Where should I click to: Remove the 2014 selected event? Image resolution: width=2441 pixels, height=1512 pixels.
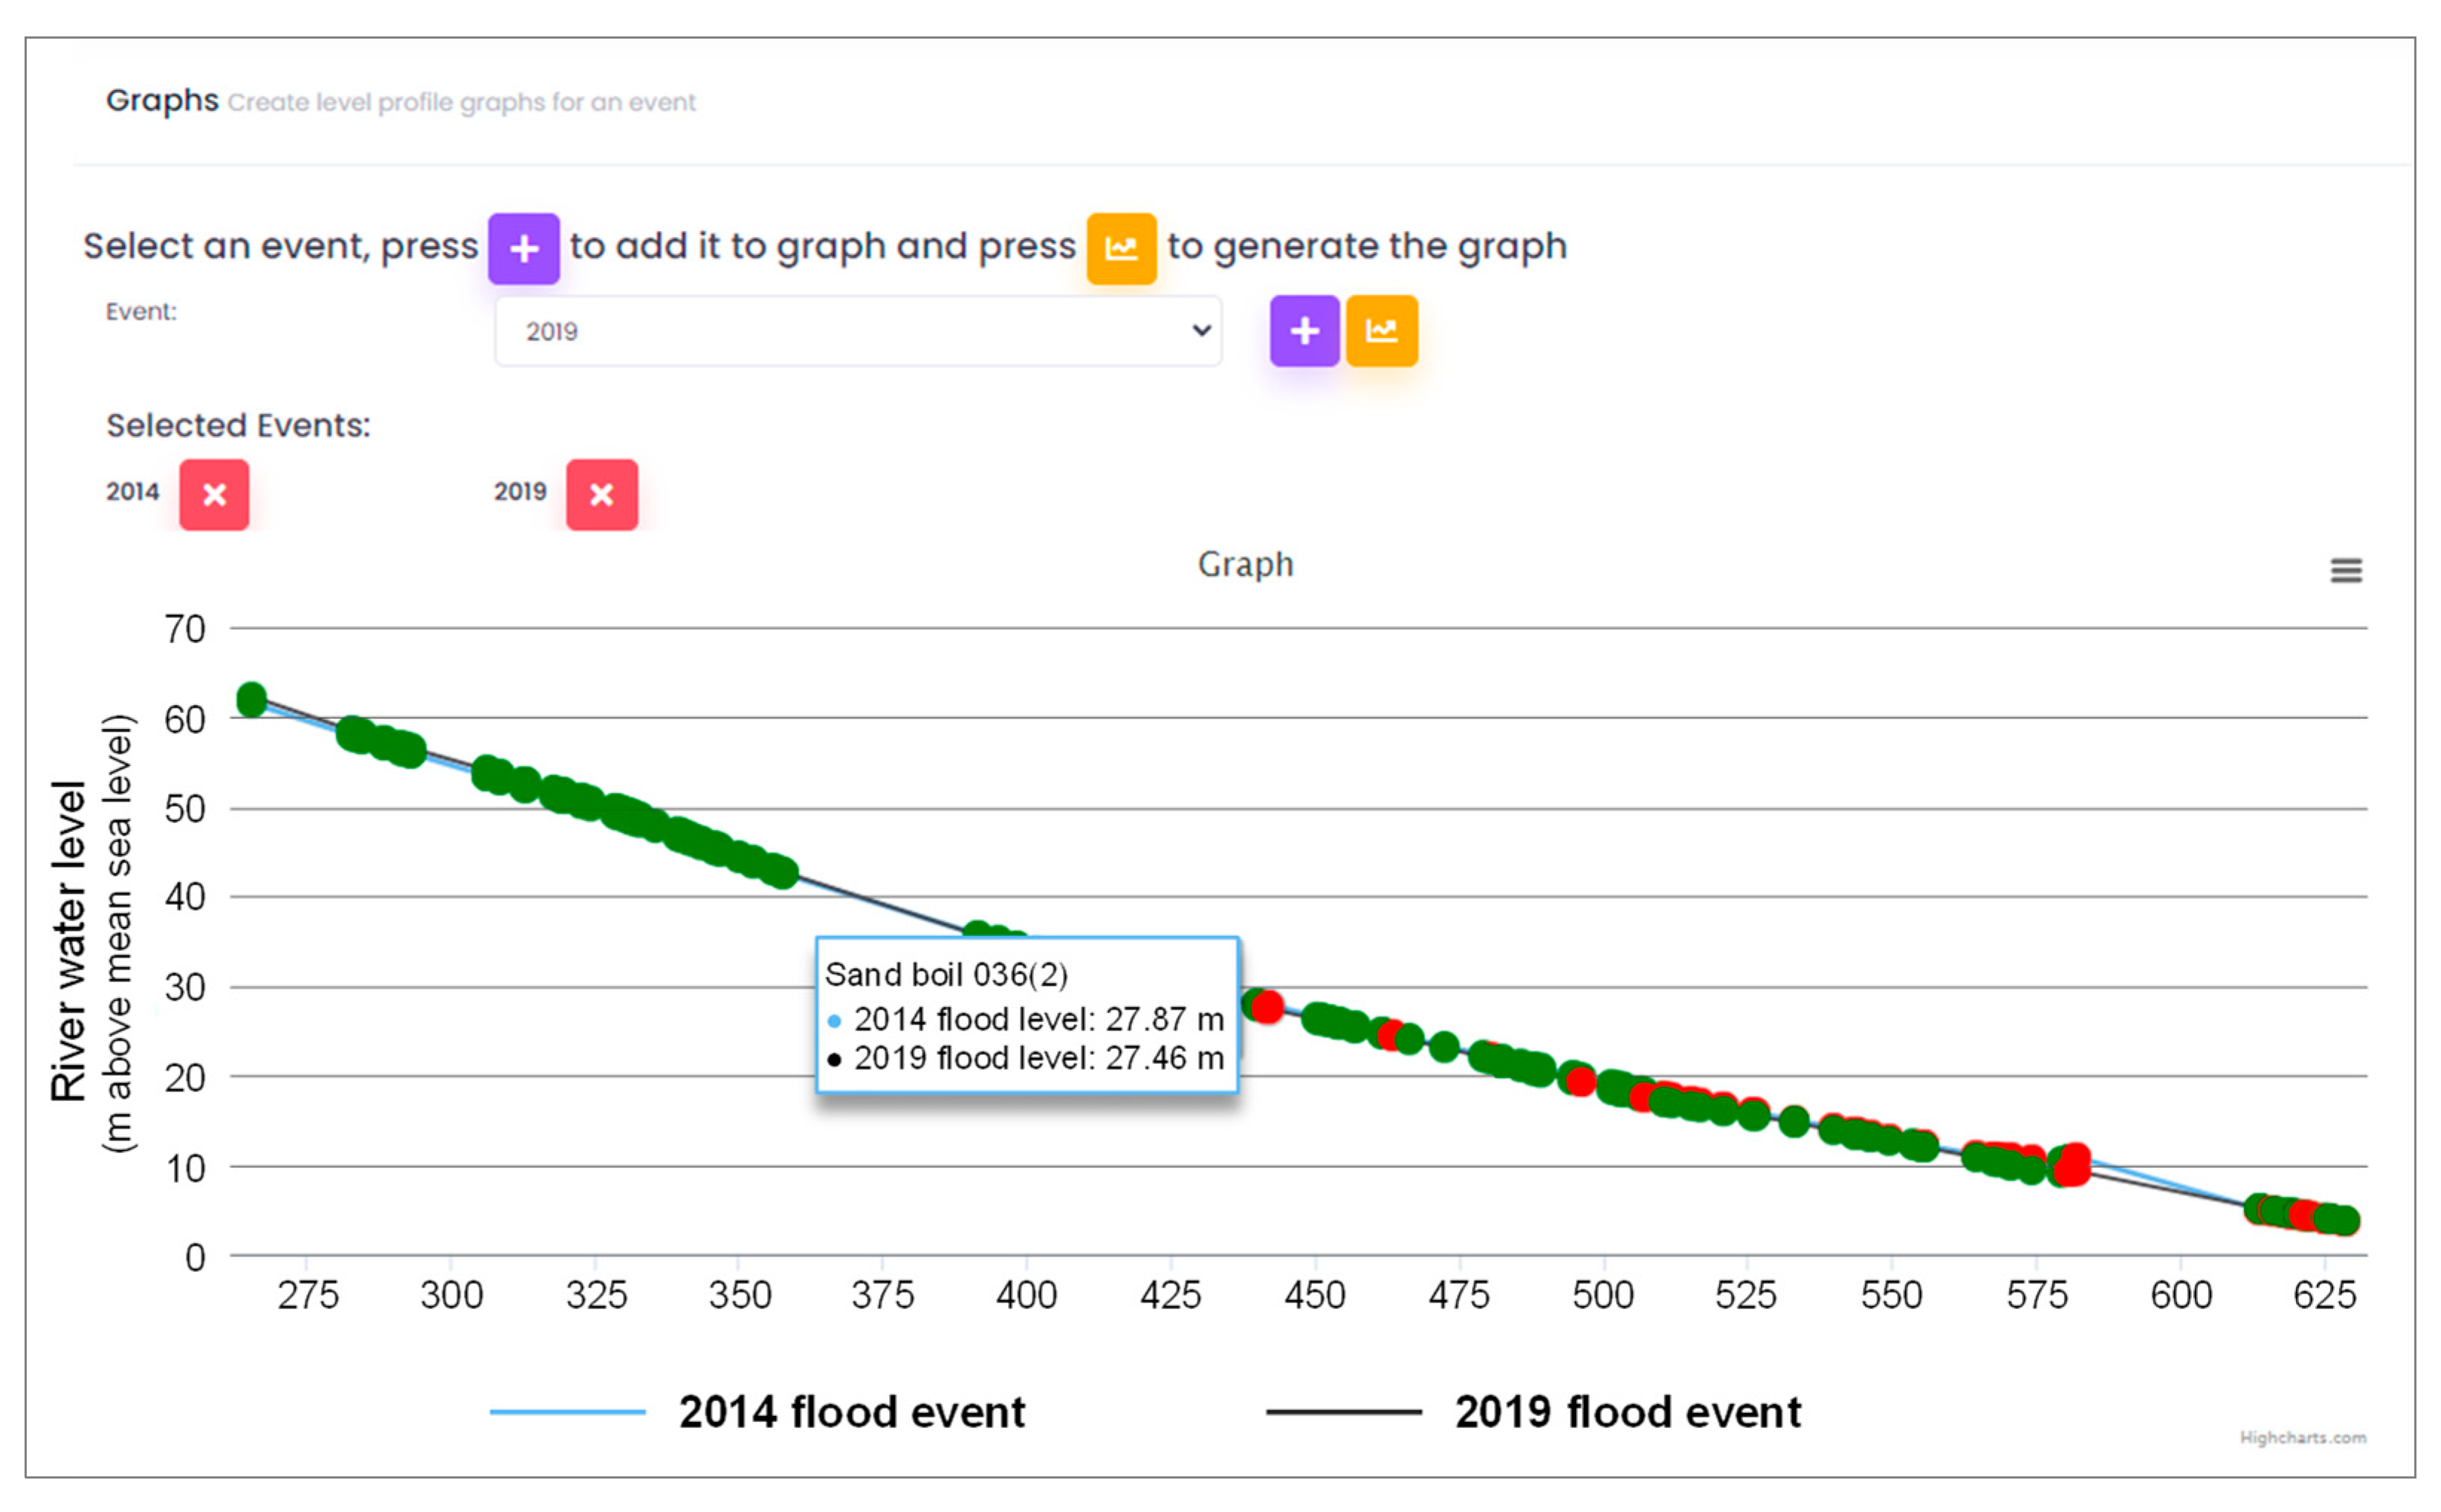tap(214, 494)
